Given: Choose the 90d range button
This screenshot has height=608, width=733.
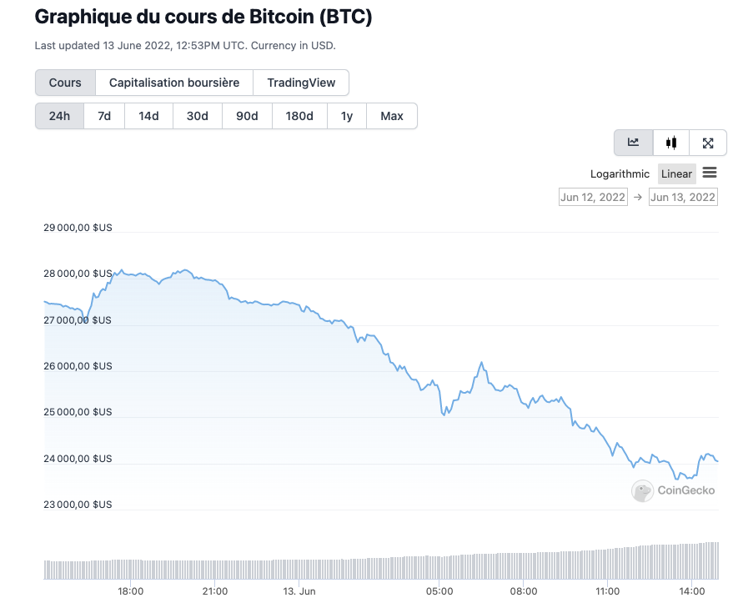Looking at the screenshot, I should pos(247,116).
